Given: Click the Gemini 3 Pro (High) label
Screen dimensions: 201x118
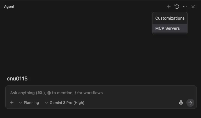Looking at the screenshot, I should click(67, 103).
